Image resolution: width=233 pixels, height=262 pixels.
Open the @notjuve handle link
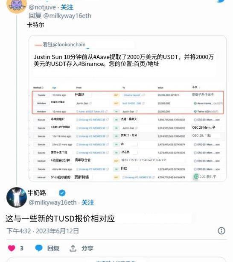[42, 7]
